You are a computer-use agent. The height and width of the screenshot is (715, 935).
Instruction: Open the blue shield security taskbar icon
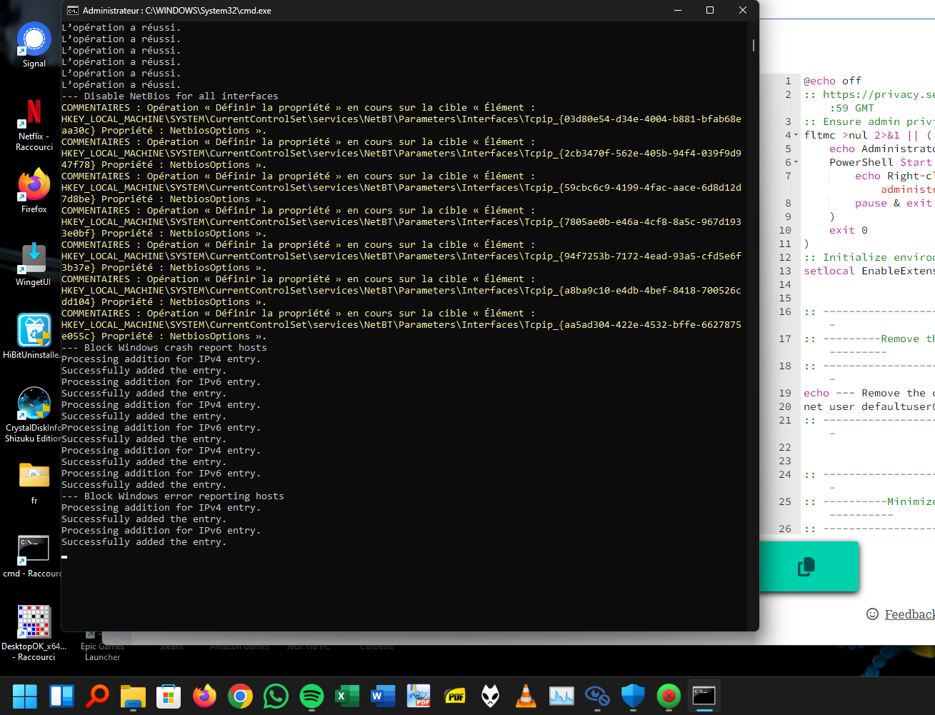633,696
